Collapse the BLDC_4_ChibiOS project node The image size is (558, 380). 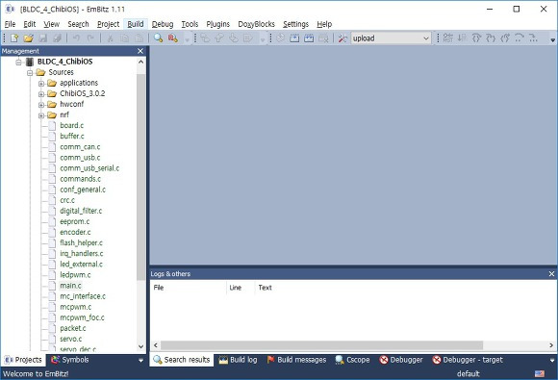coord(18,62)
